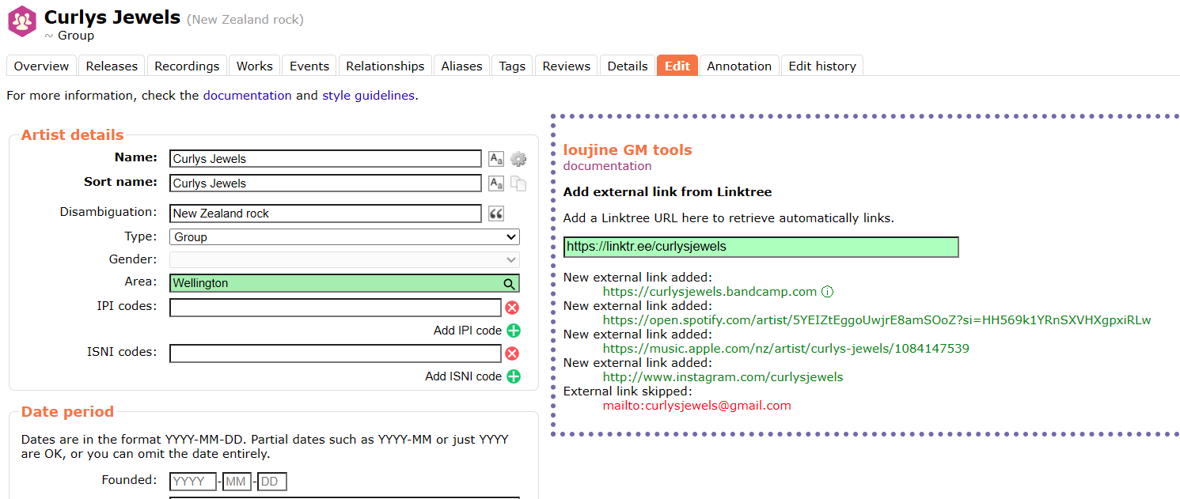
Task: Switch to the Relationships tab
Action: pos(385,66)
